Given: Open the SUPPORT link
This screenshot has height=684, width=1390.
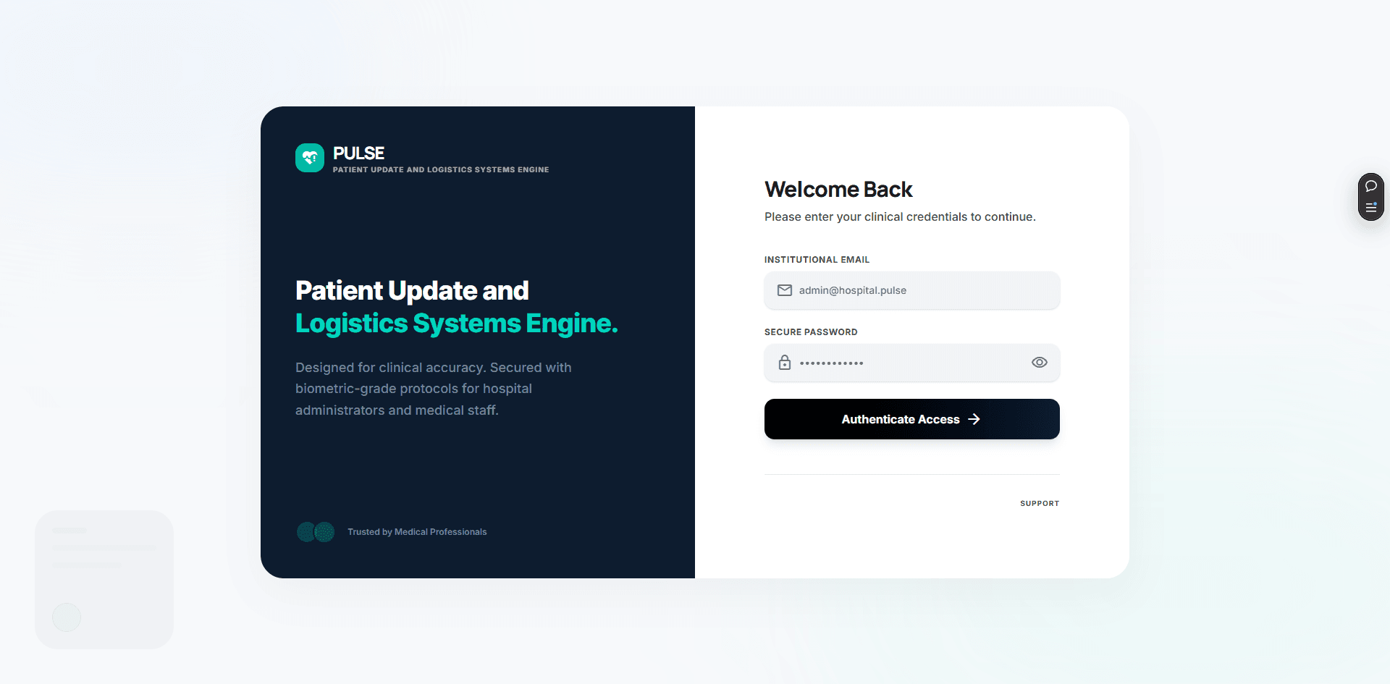Looking at the screenshot, I should pyautogui.click(x=1040, y=504).
